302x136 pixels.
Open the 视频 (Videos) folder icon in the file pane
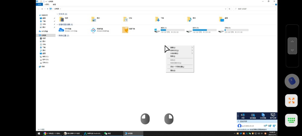pos(61,19)
